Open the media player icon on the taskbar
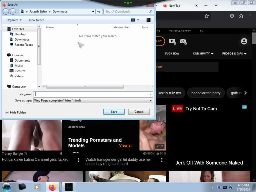This screenshot has width=256, height=192. [37, 187]
